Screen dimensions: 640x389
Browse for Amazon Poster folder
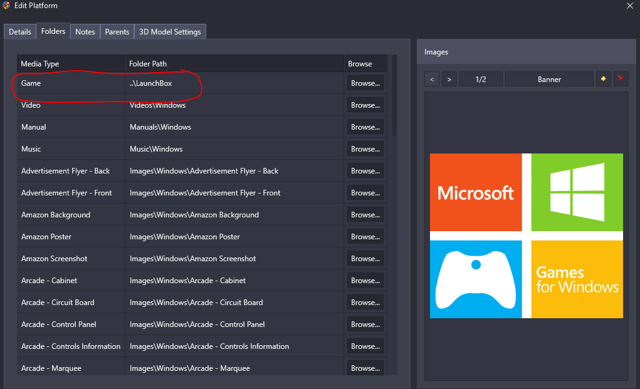(365, 237)
